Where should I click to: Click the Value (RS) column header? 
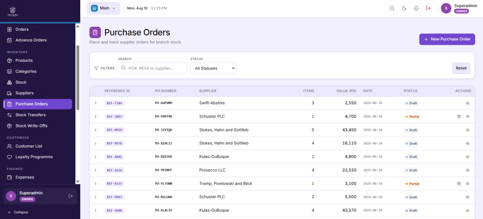(x=346, y=91)
